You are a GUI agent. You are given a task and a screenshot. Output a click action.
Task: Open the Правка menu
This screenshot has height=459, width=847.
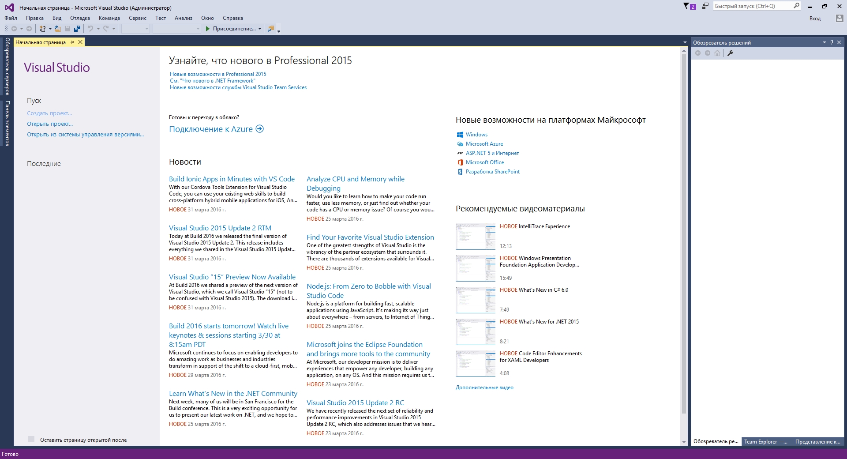35,18
